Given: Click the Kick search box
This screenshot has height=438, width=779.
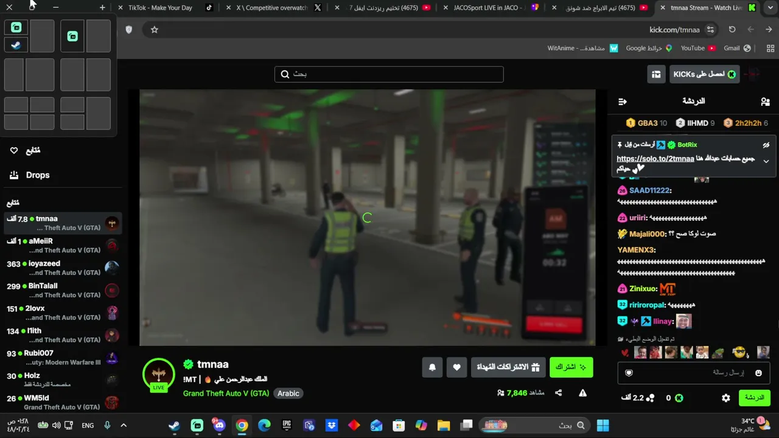Looking at the screenshot, I should coord(389,74).
